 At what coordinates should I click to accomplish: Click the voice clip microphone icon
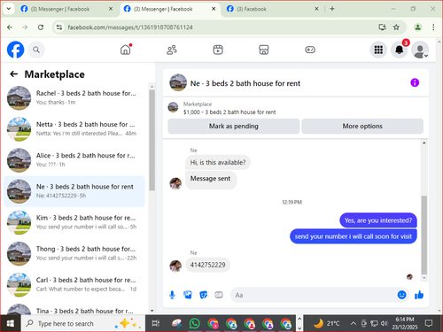pyautogui.click(x=172, y=295)
